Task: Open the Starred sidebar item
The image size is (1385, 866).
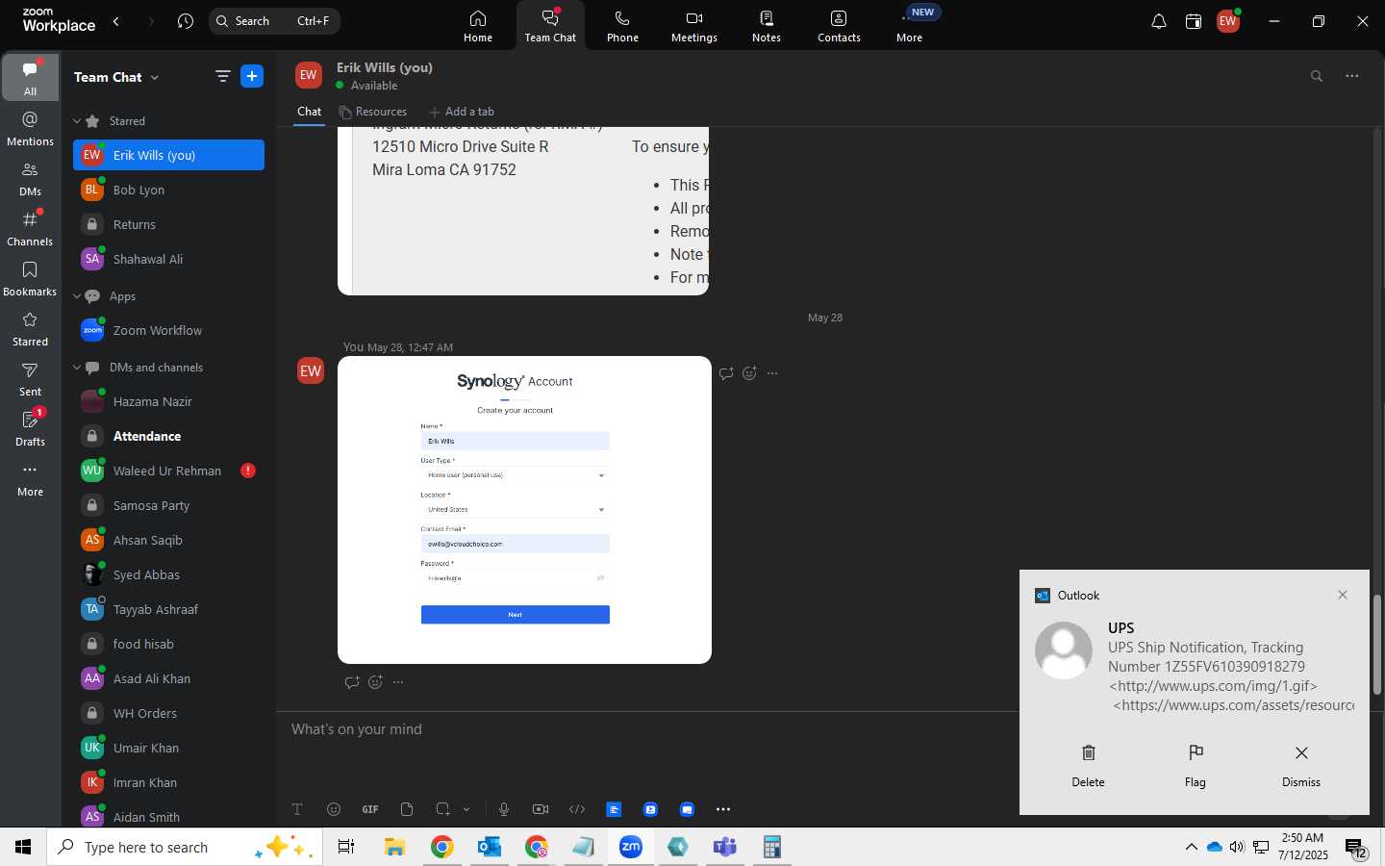Action: 31,328
